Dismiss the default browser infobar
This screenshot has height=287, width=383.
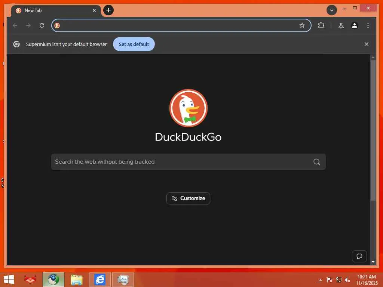[367, 44]
